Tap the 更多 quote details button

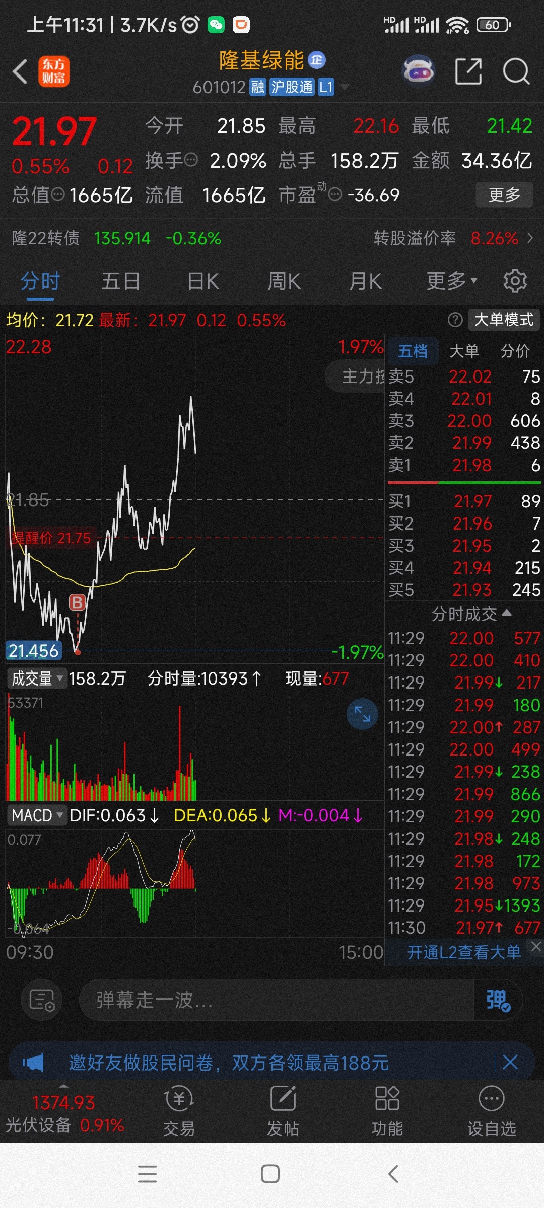pos(504,195)
